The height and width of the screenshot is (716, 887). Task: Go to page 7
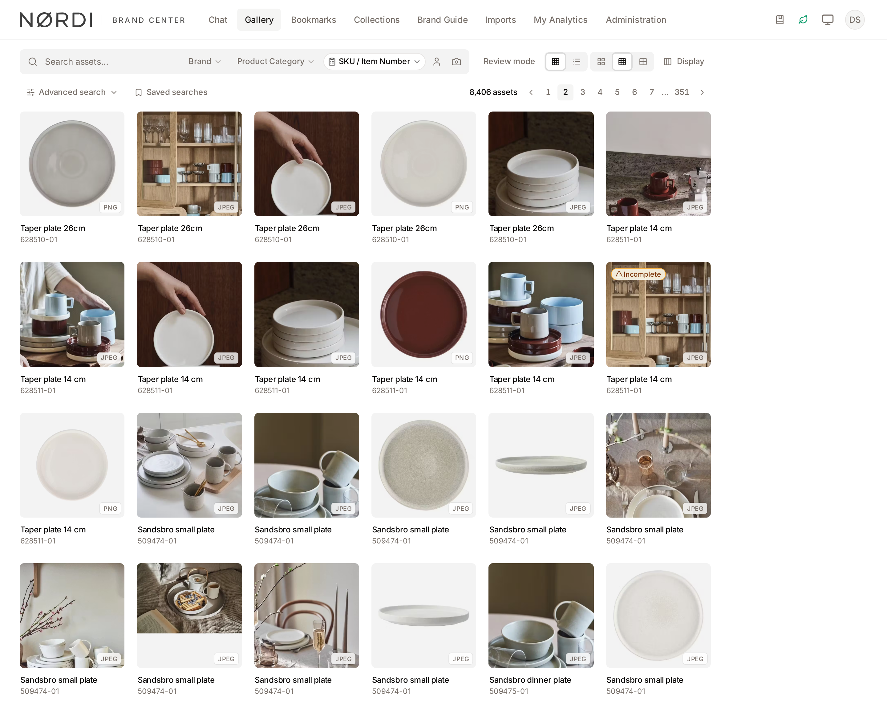651,92
